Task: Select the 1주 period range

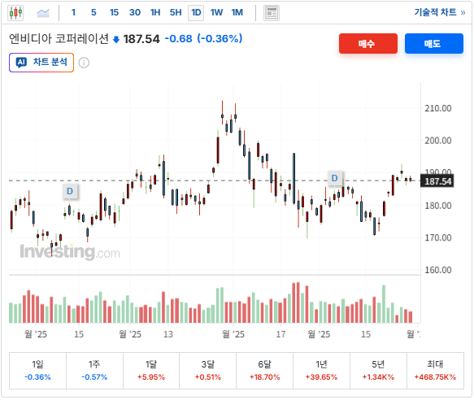Action: [x=94, y=371]
